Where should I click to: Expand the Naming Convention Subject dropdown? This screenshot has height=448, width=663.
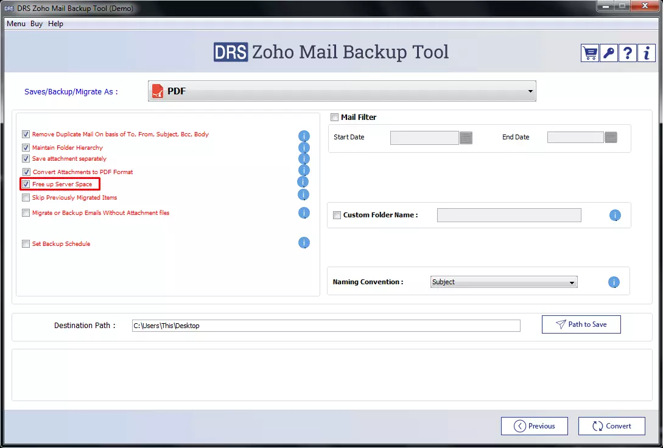click(503, 282)
